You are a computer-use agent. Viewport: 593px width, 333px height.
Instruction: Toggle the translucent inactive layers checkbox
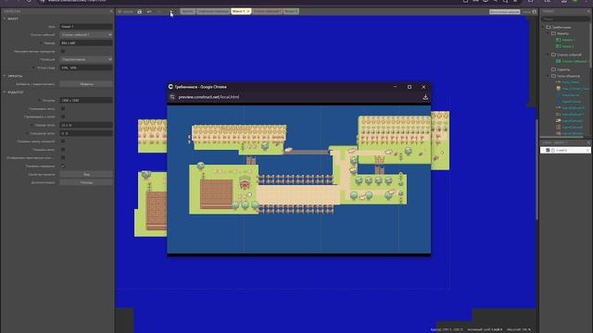63,157
